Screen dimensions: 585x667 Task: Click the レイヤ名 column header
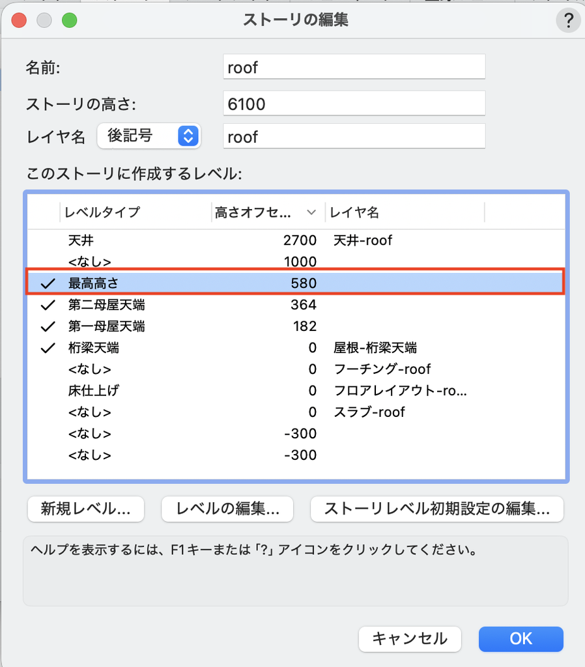click(405, 212)
